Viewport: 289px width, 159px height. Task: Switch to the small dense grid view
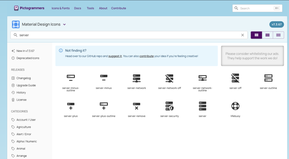click(x=278, y=35)
